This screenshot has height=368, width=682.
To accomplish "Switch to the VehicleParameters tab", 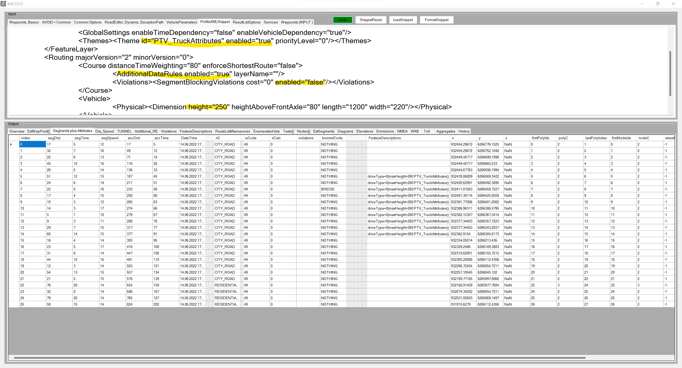I will [181, 22].
